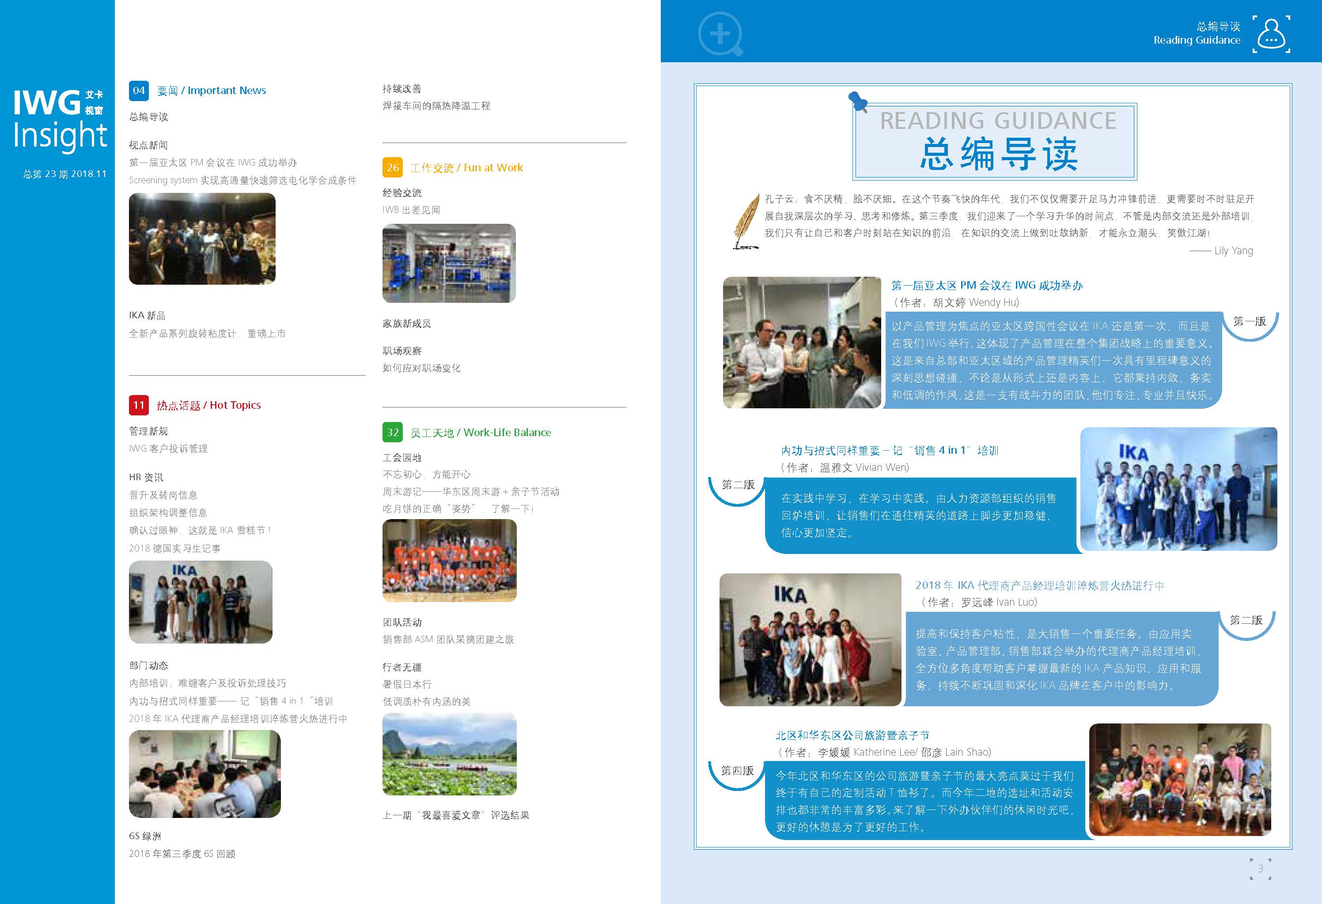
Task: Click 上一期“我最喜爱文章”评选结果 line
Action: tap(456, 815)
